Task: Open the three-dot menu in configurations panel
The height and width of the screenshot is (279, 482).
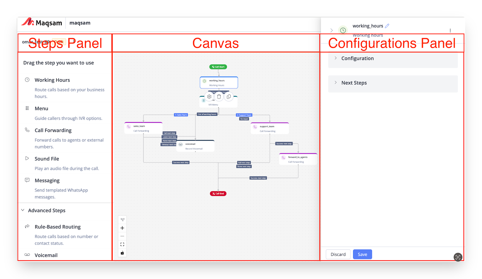Action: [450, 31]
